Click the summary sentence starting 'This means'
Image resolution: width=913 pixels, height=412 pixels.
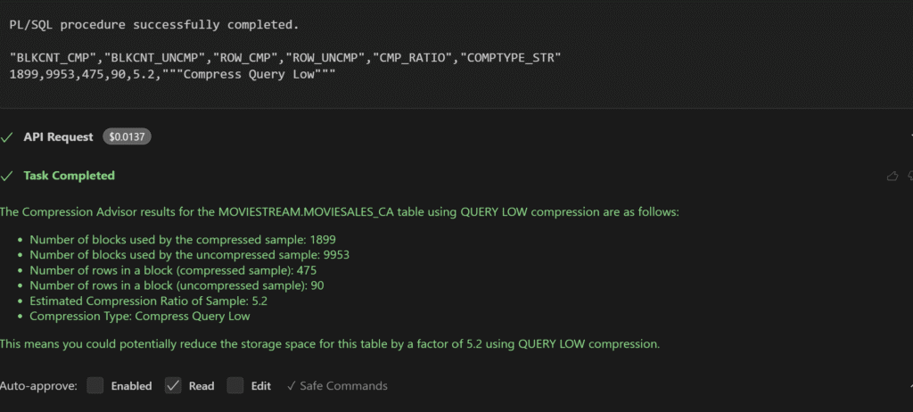coord(330,343)
